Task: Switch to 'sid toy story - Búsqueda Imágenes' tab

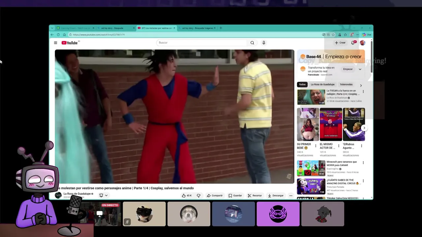Action: tap(197, 28)
